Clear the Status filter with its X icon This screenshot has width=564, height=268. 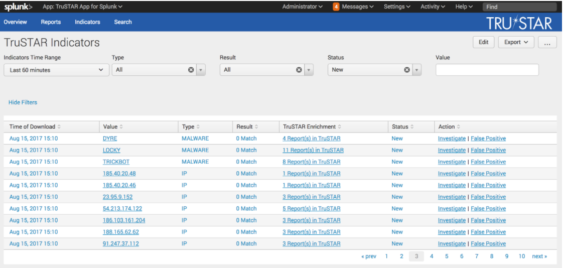[407, 70]
